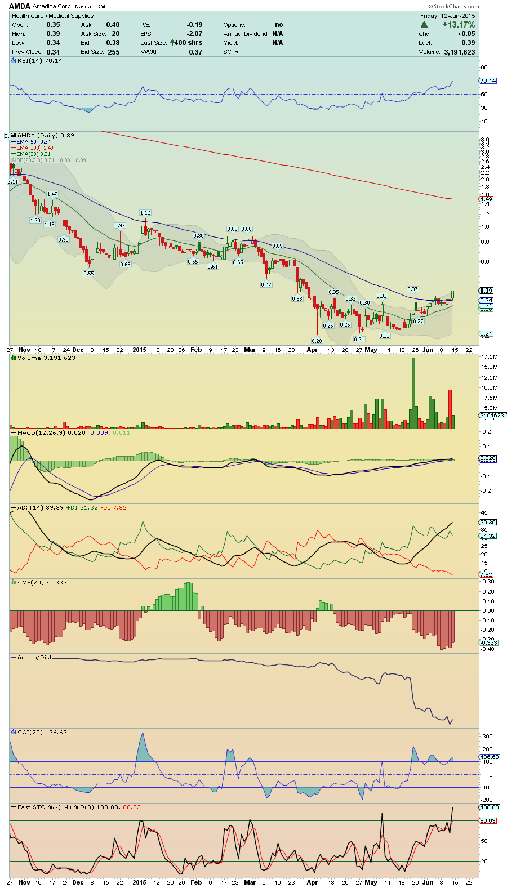Screen dimensions: 507x888
Task: Click the SCTR label
Action: pos(232,52)
